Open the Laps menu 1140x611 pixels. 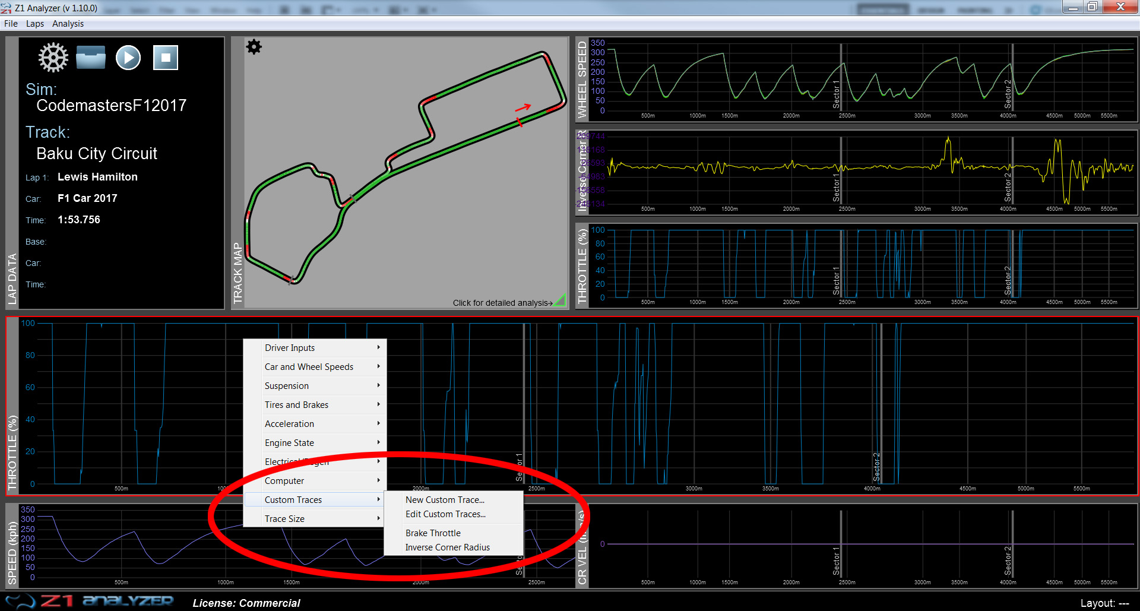pos(35,24)
